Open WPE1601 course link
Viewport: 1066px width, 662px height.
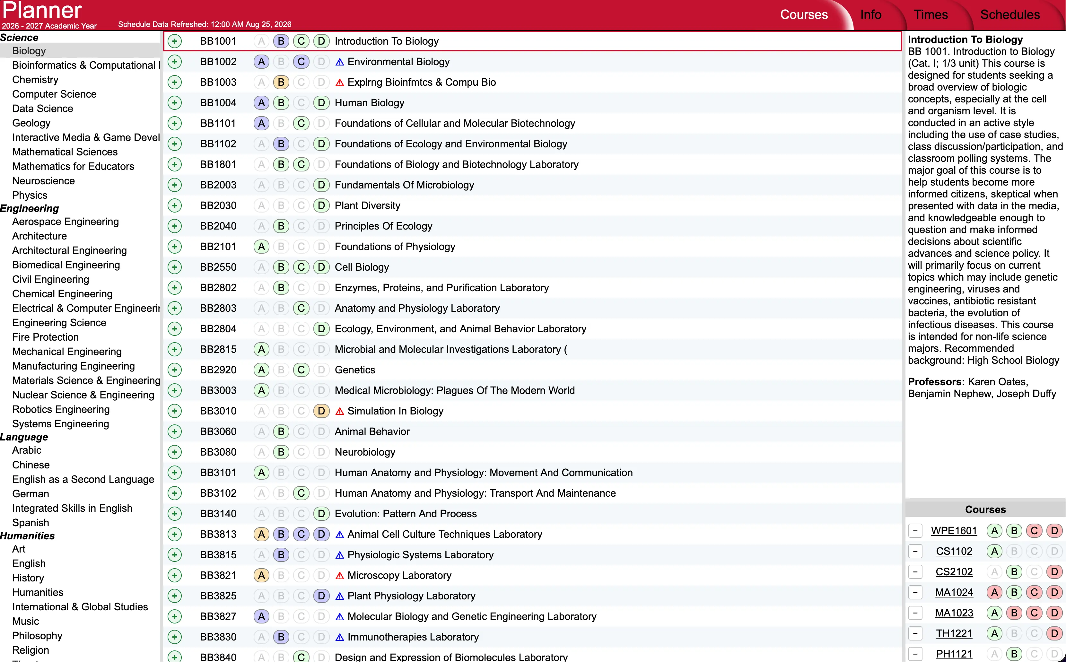[954, 531]
